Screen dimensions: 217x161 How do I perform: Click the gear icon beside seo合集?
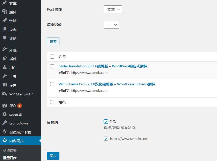5,114
